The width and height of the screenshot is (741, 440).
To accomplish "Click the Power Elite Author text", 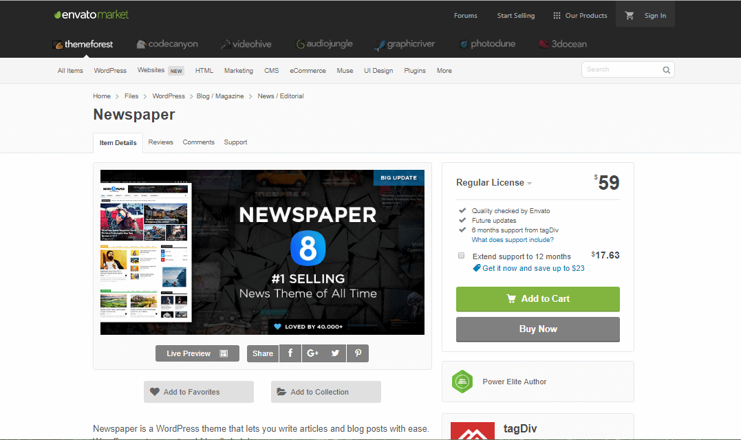I will pyautogui.click(x=514, y=382).
